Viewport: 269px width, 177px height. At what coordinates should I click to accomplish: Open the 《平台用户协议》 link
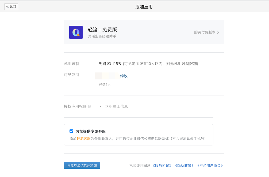210,166
